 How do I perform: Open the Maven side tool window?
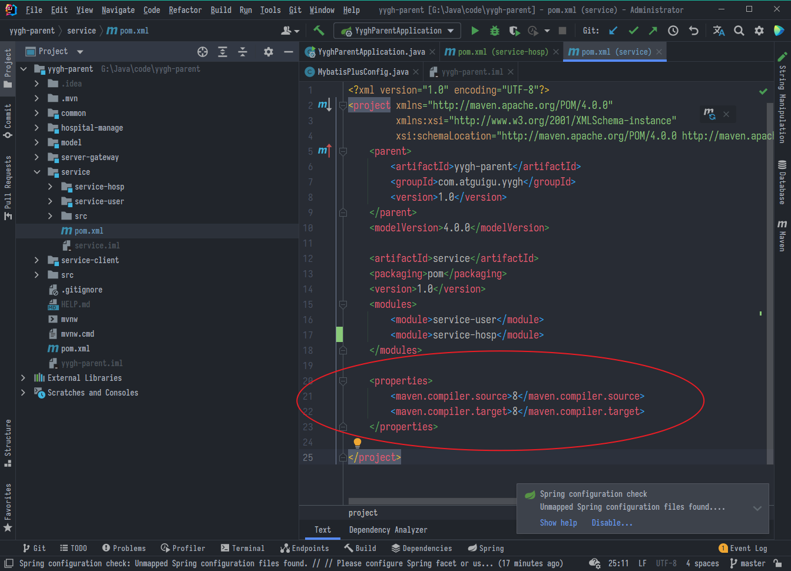[782, 235]
